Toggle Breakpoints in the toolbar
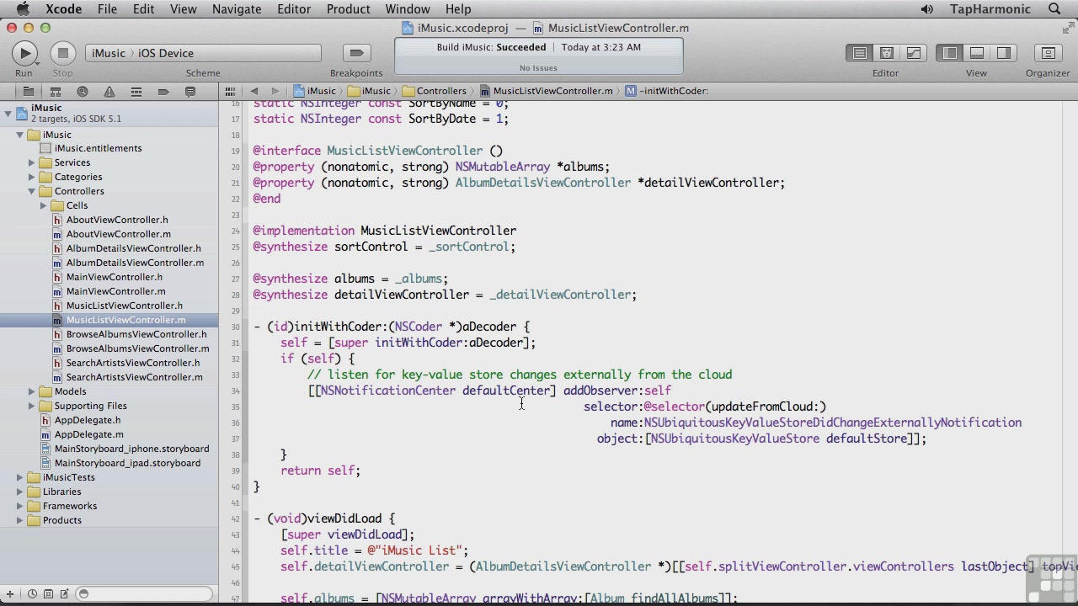 356,53
